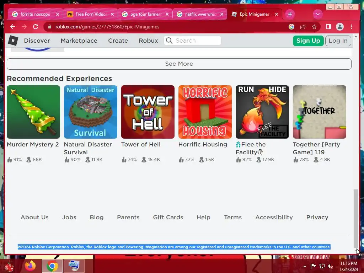The width and height of the screenshot is (364, 273).
Task: Focus the Roblox Search field
Action: (x=192, y=41)
